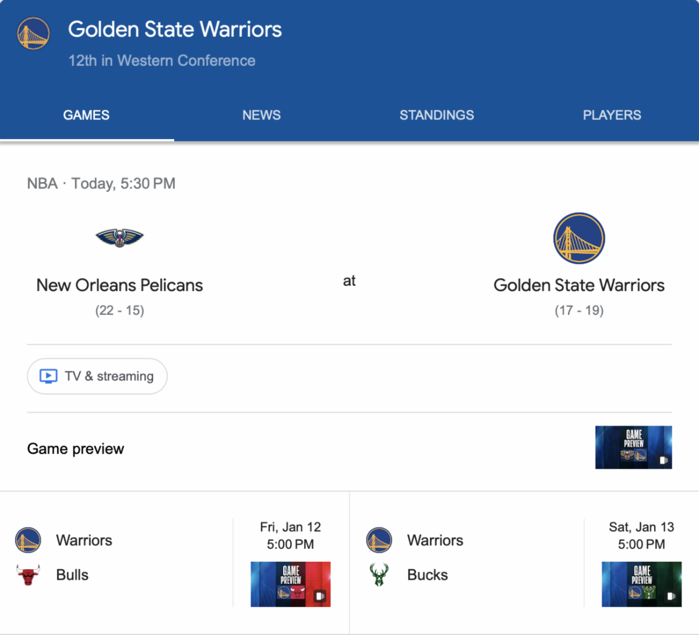
Task: Click the large Golden State Warriors matchup logo
Action: 579,238
